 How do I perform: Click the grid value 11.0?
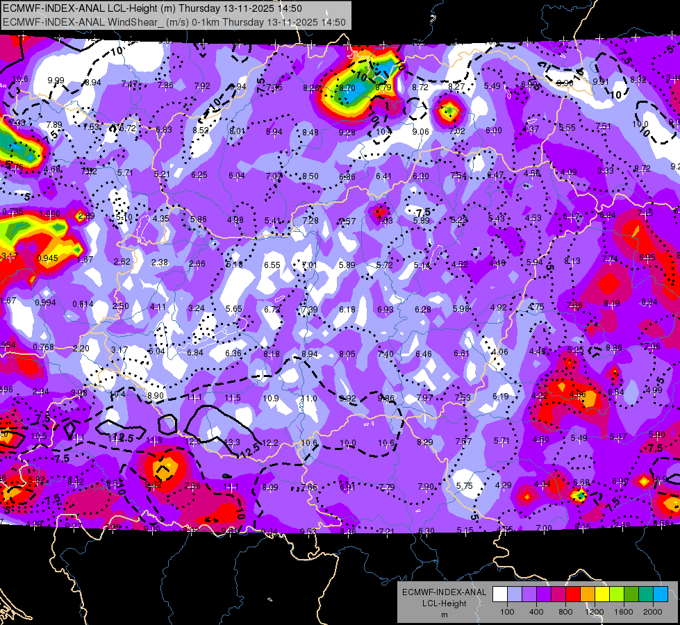pyautogui.click(x=309, y=398)
